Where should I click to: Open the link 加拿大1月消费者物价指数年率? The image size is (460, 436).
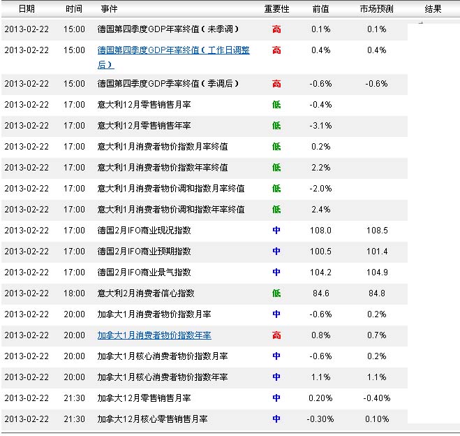pos(154,335)
